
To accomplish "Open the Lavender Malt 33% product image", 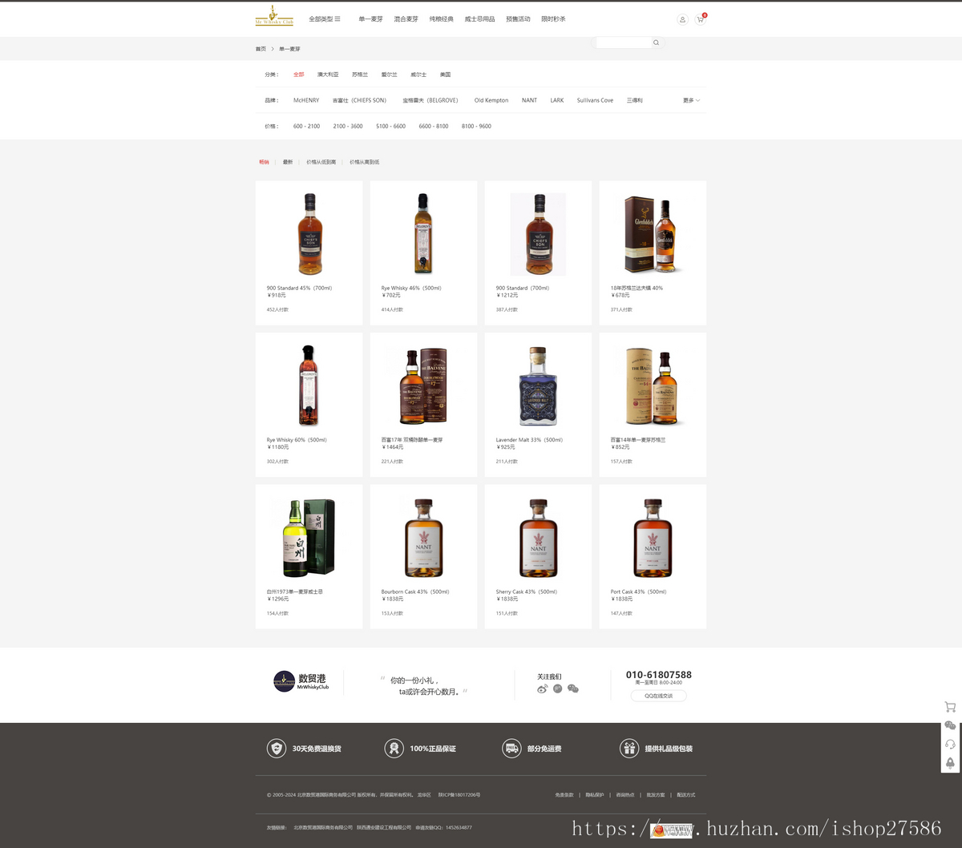I will point(538,386).
